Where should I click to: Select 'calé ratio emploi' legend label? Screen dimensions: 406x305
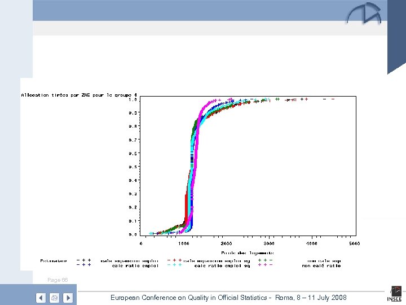[134, 265]
